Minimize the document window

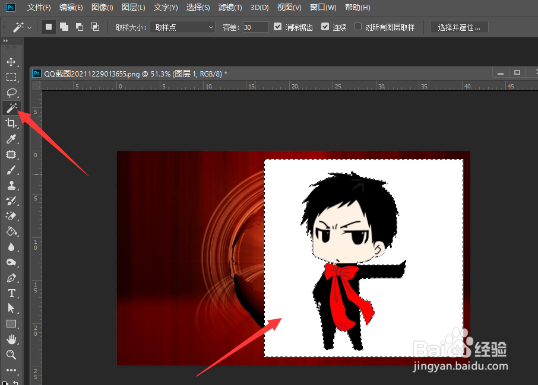click(x=501, y=73)
